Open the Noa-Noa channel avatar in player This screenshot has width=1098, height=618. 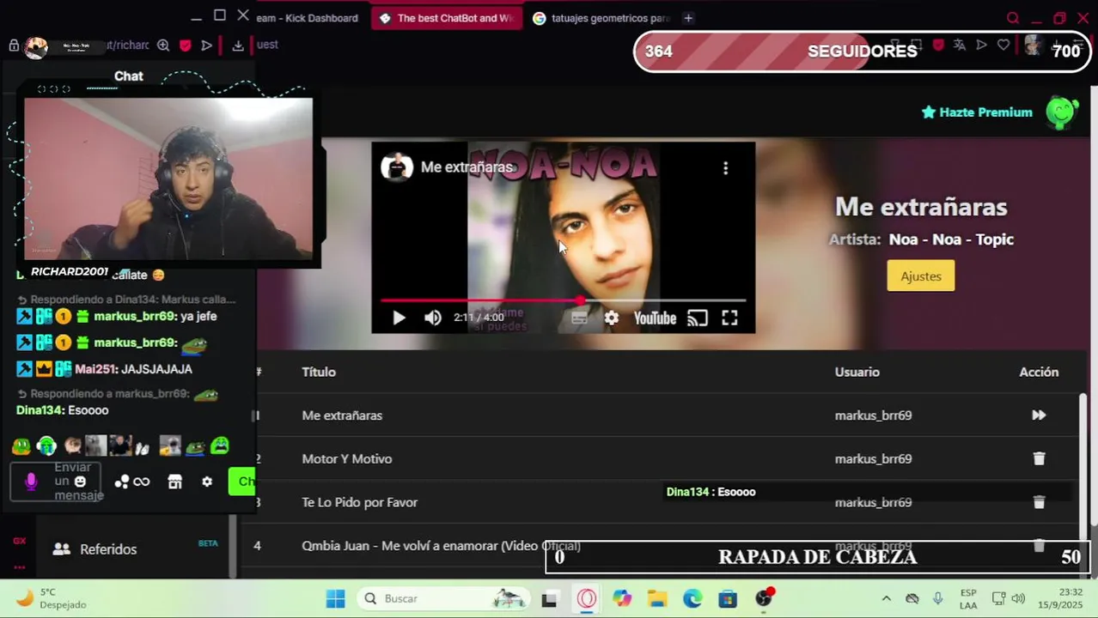(396, 167)
